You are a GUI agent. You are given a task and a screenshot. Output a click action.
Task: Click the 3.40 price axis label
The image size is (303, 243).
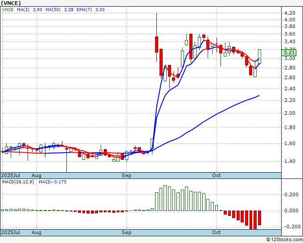tap(290, 41)
